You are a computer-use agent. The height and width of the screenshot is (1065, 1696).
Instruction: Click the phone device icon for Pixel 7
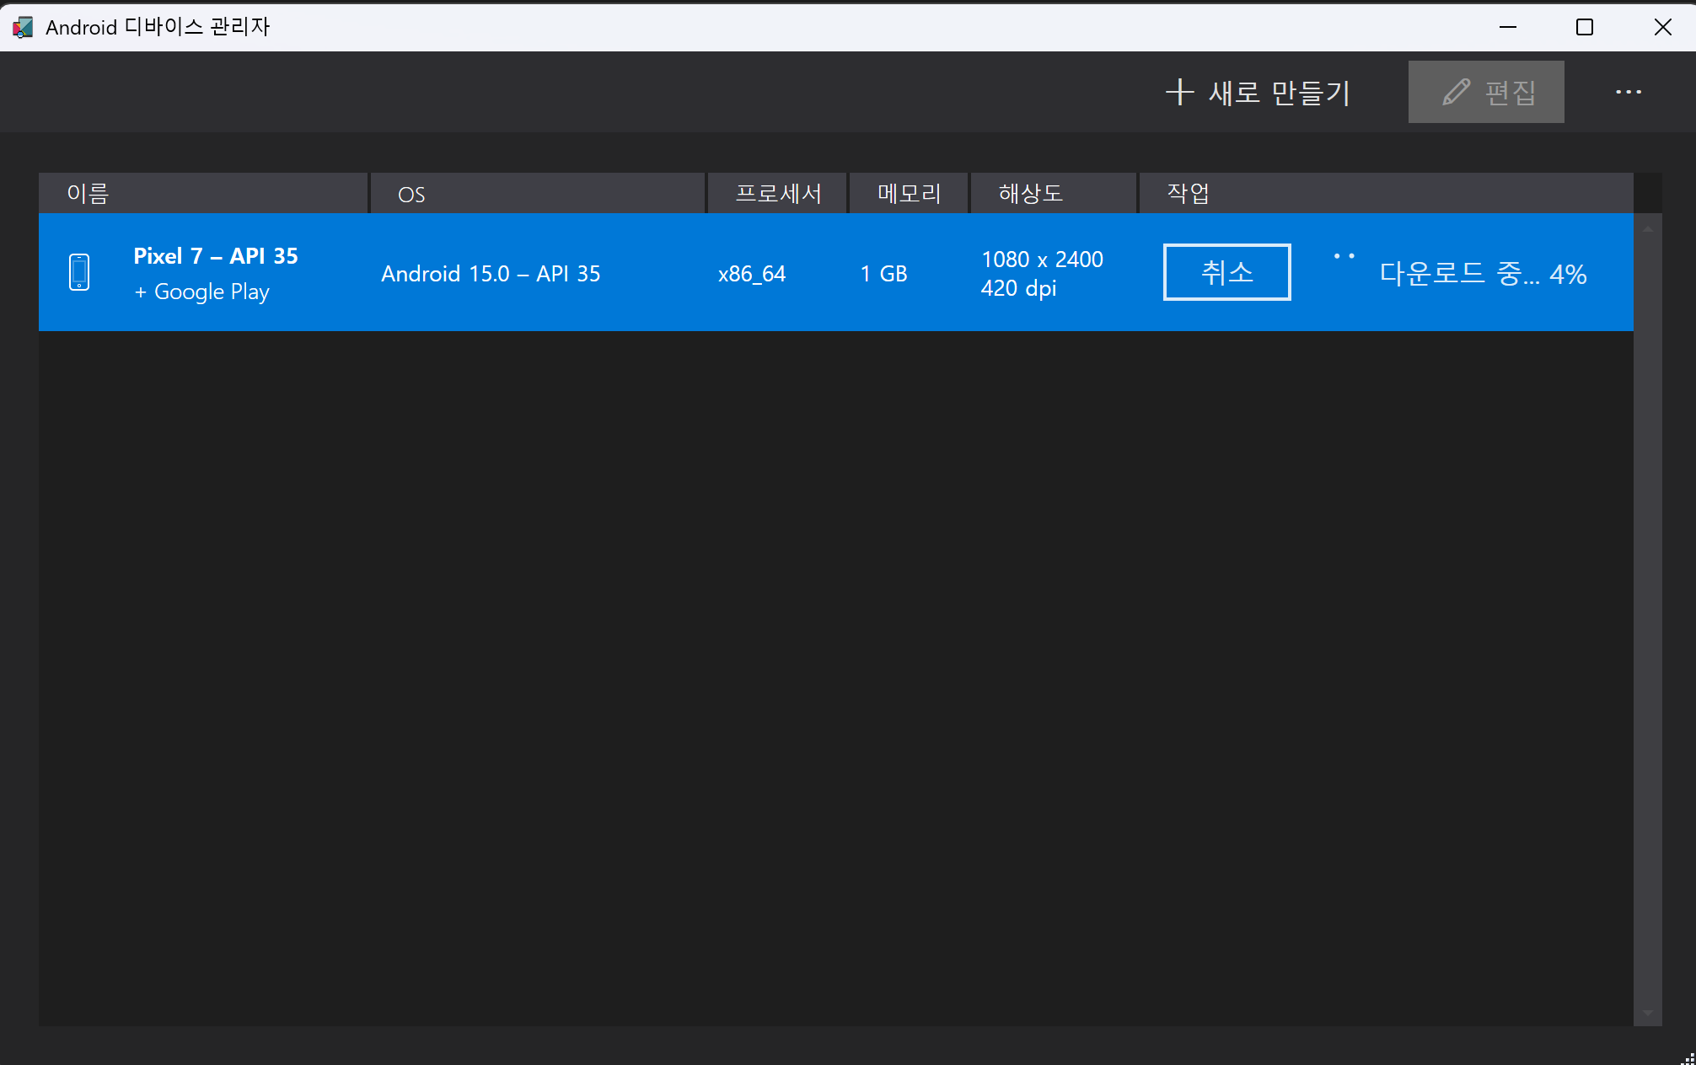point(79,272)
